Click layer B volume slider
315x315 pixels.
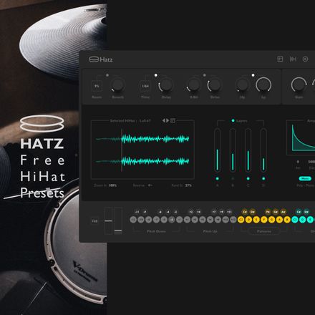point(233,150)
